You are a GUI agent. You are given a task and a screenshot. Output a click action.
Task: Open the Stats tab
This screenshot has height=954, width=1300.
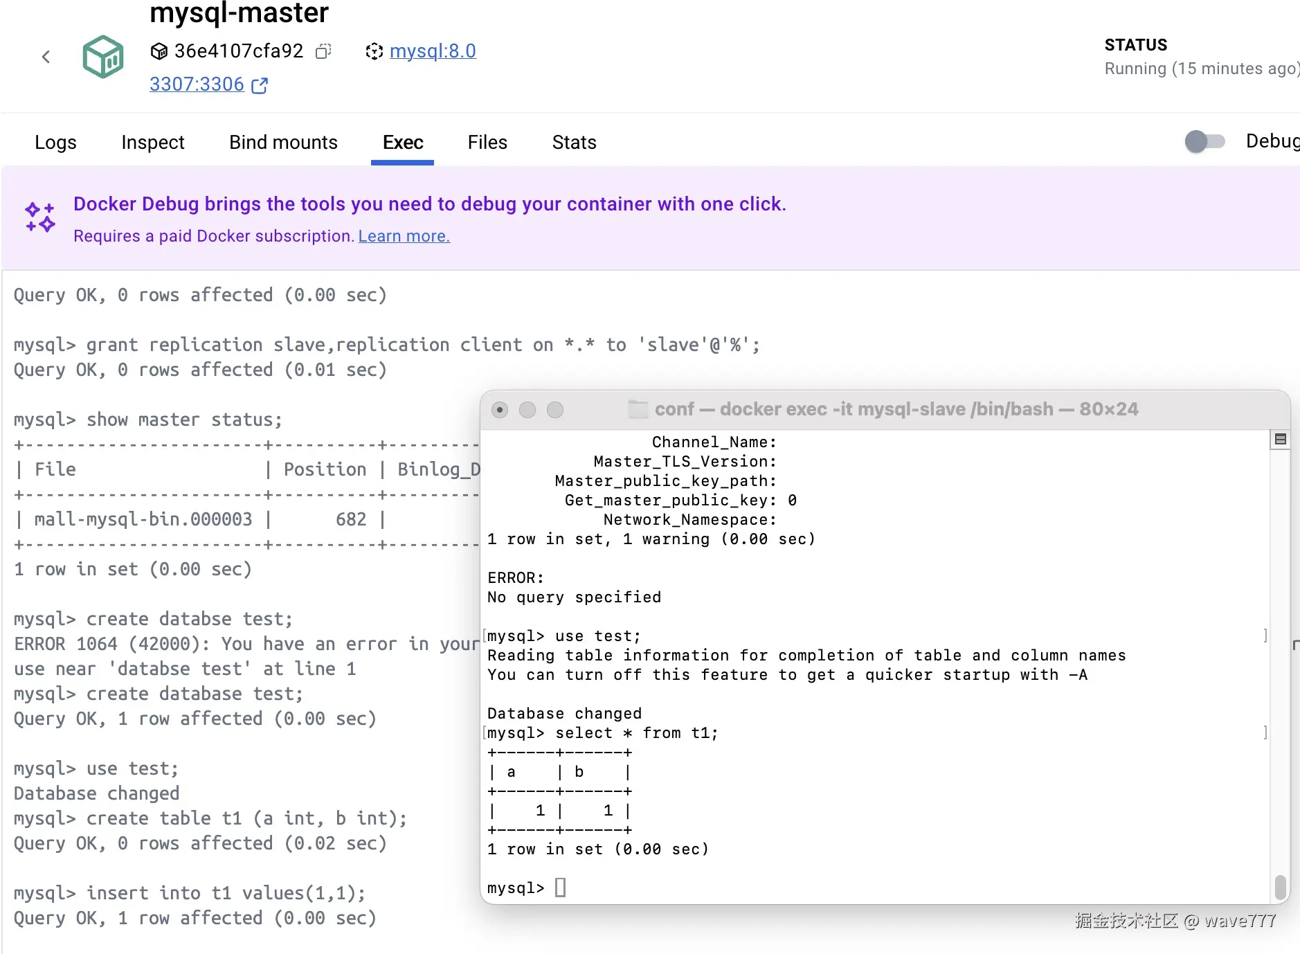(574, 143)
